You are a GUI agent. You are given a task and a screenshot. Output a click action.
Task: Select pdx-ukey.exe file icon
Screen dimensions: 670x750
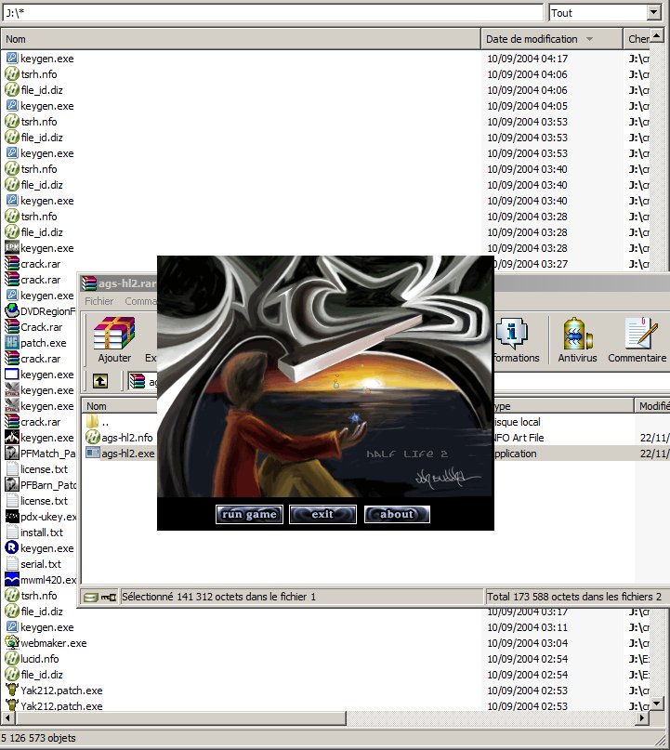[x=11, y=517]
